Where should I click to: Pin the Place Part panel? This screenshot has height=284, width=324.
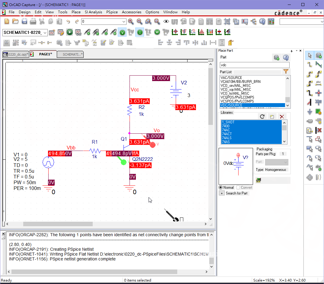click(x=292, y=51)
